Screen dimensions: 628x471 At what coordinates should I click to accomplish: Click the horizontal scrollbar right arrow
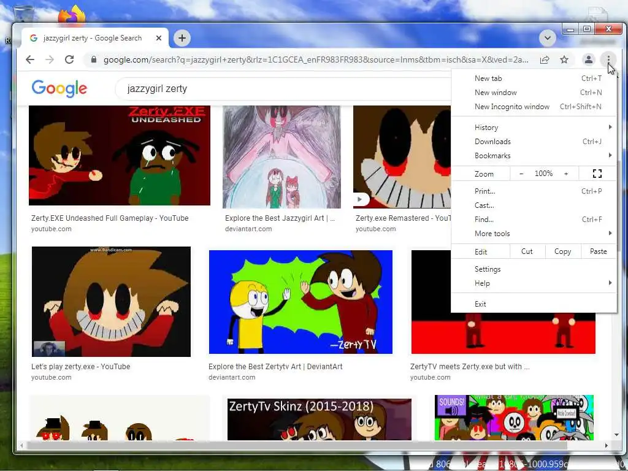(606, 445)
